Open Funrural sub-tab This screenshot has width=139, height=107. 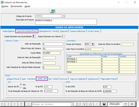64,79
